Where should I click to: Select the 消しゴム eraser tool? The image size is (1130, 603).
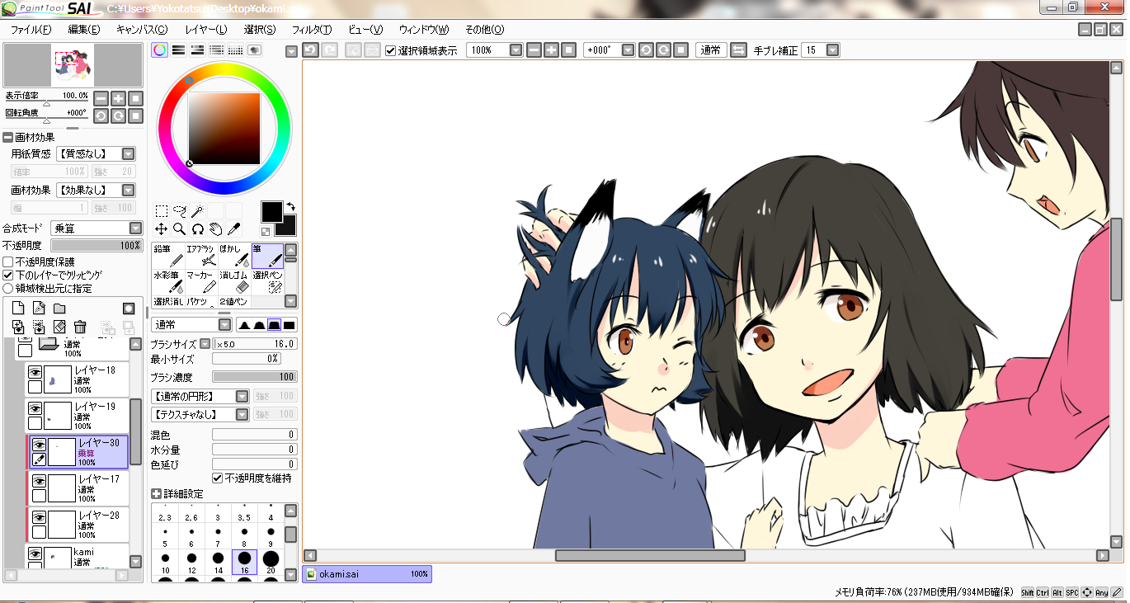(x=233, y=282)
